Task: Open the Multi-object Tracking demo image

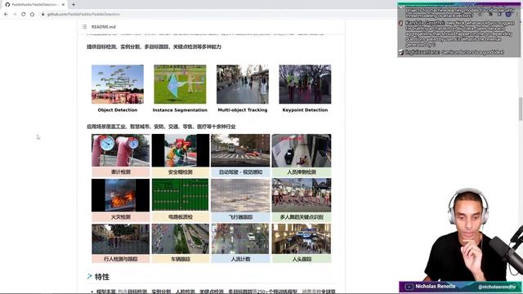Action: [x=243, y=84]
